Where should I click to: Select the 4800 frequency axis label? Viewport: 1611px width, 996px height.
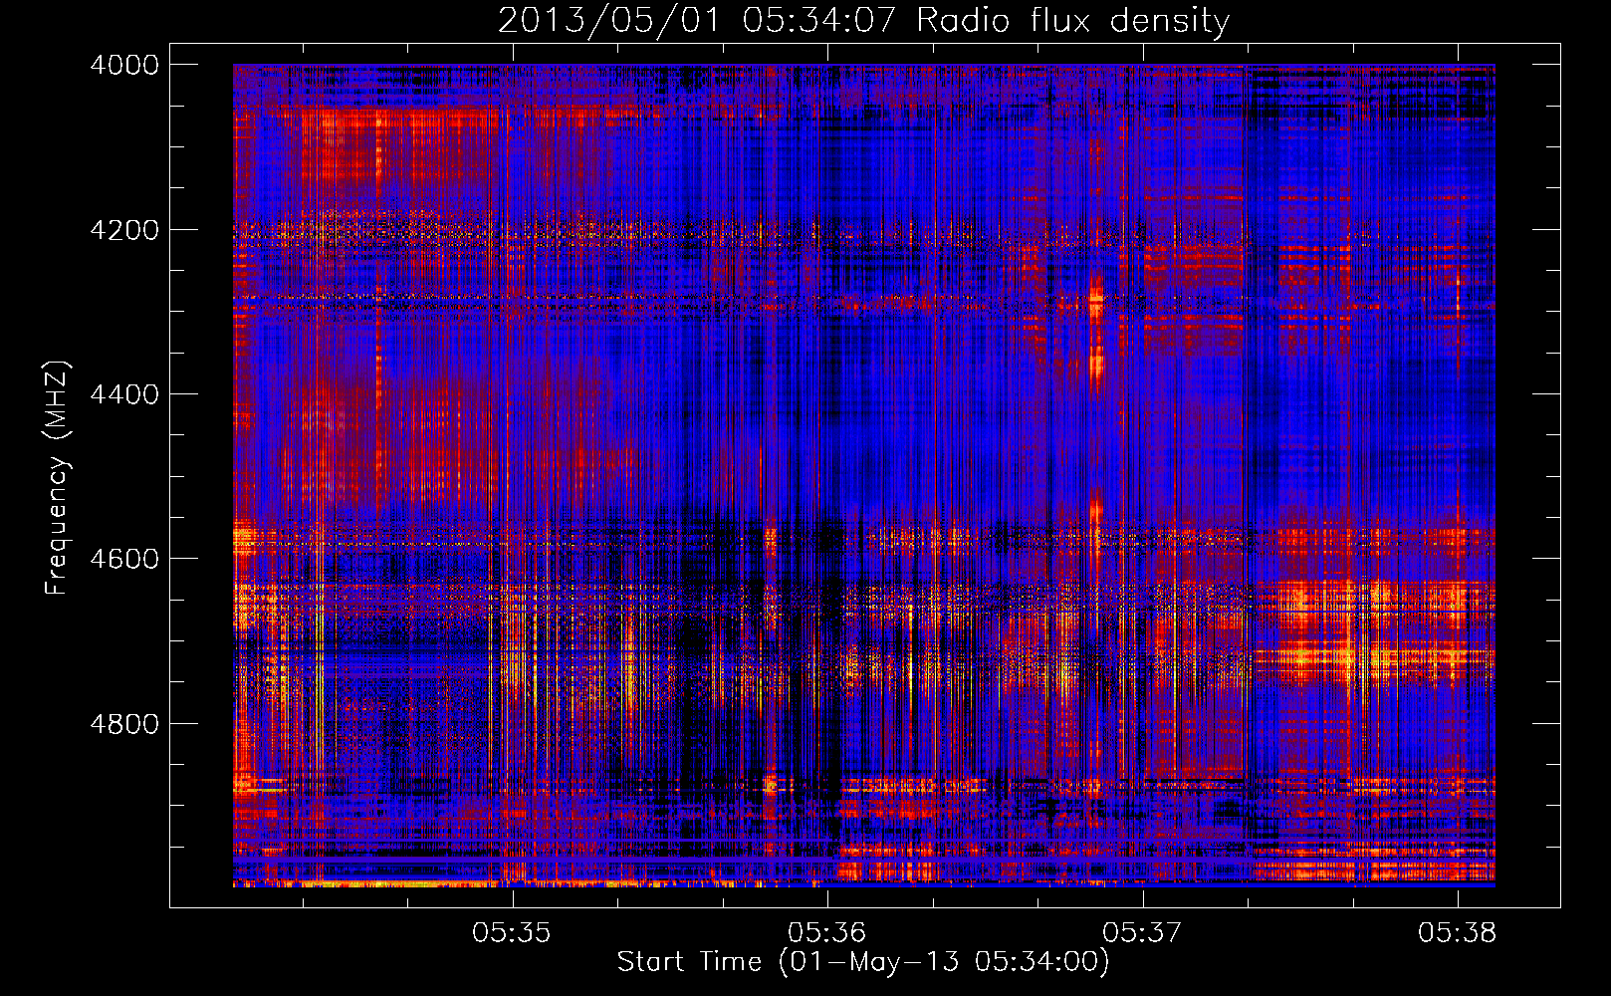(x=124, y=724)
